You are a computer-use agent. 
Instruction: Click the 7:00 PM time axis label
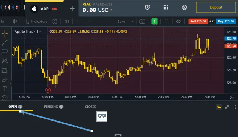[x=140, y=97]
